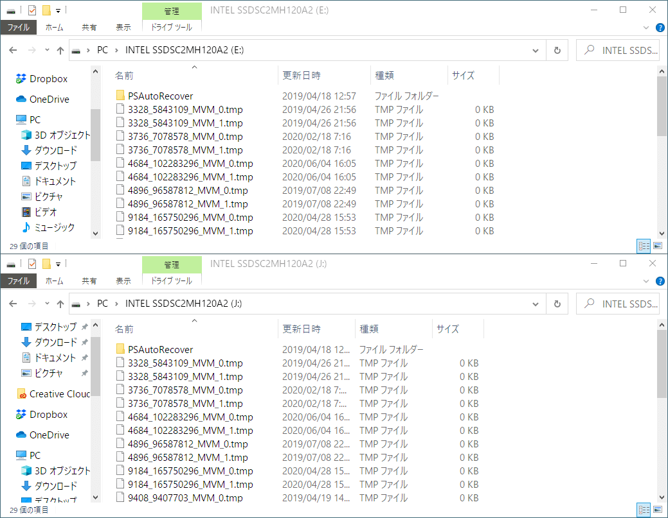Refresh the J: window
Viewport: 668px width, 518px height.
(x=557, y=304)
